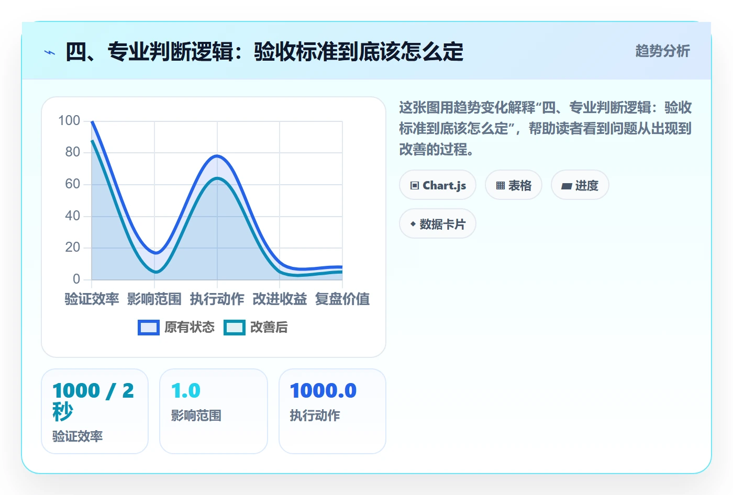This screenshot has width=733, height=495.
Task: Click the Chart.js tag pill
Action: point(438,185)
